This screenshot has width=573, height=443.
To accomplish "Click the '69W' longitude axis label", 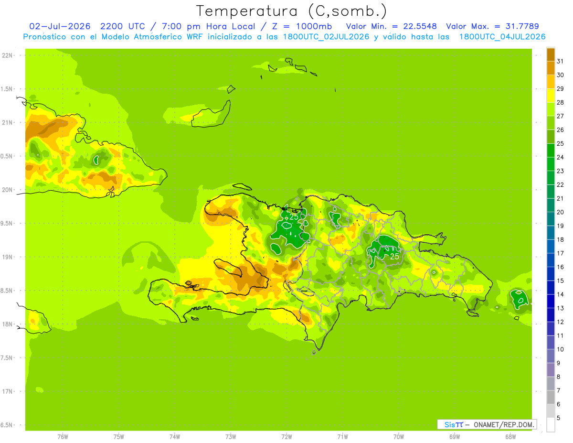I will click(x=455, y=437).
